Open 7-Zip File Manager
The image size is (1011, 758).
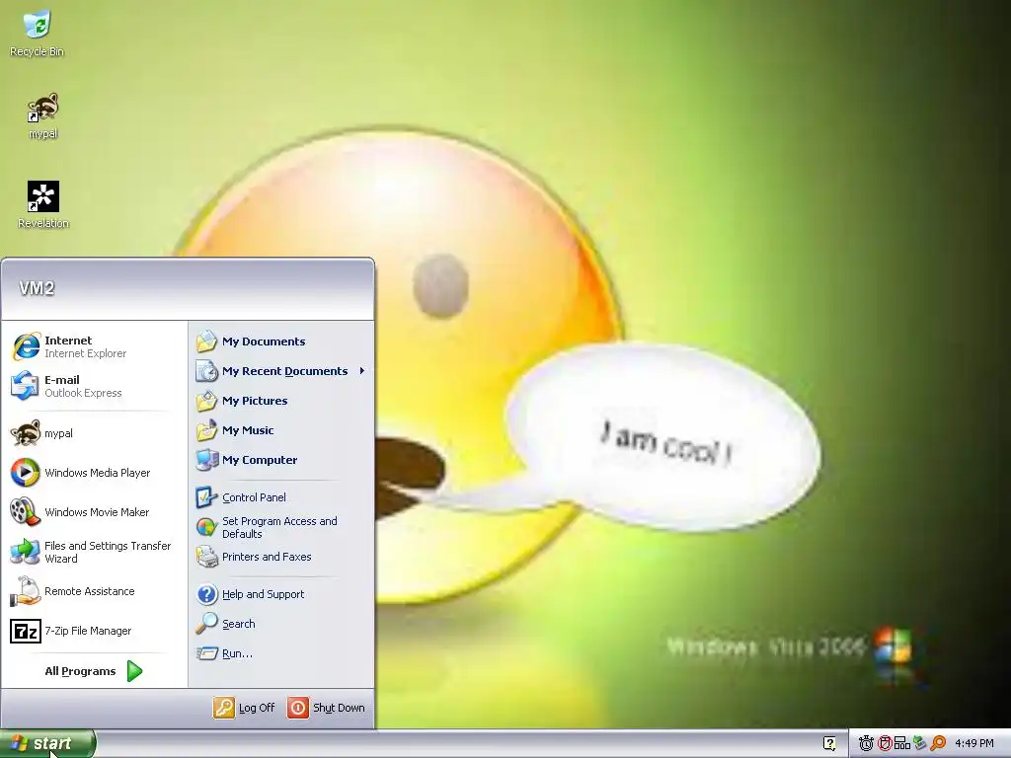(94, 631)
